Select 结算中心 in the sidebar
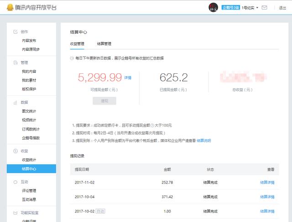Viewport: 292px width, 222px height. 31,169
